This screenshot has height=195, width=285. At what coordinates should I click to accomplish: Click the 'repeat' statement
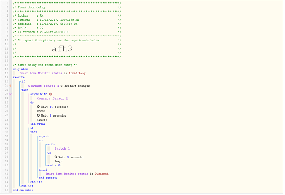(x=44, y=136)
